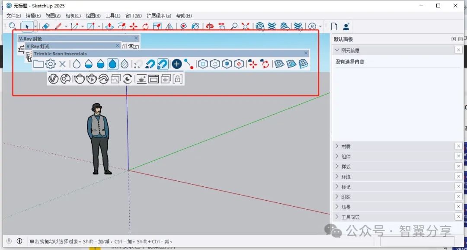Select the red pencil Line tool
The image size is (467, 250).
(x=58, y=26)
